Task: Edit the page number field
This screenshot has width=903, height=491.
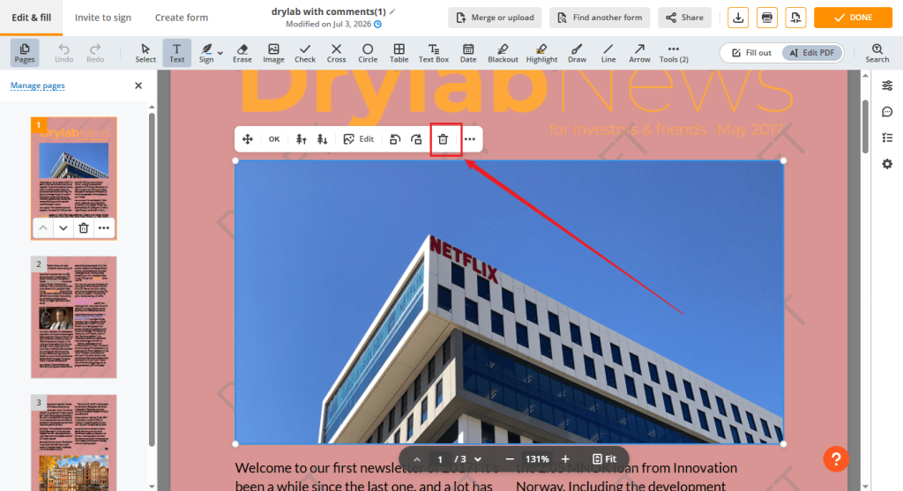Action: [x=440, y=459]
